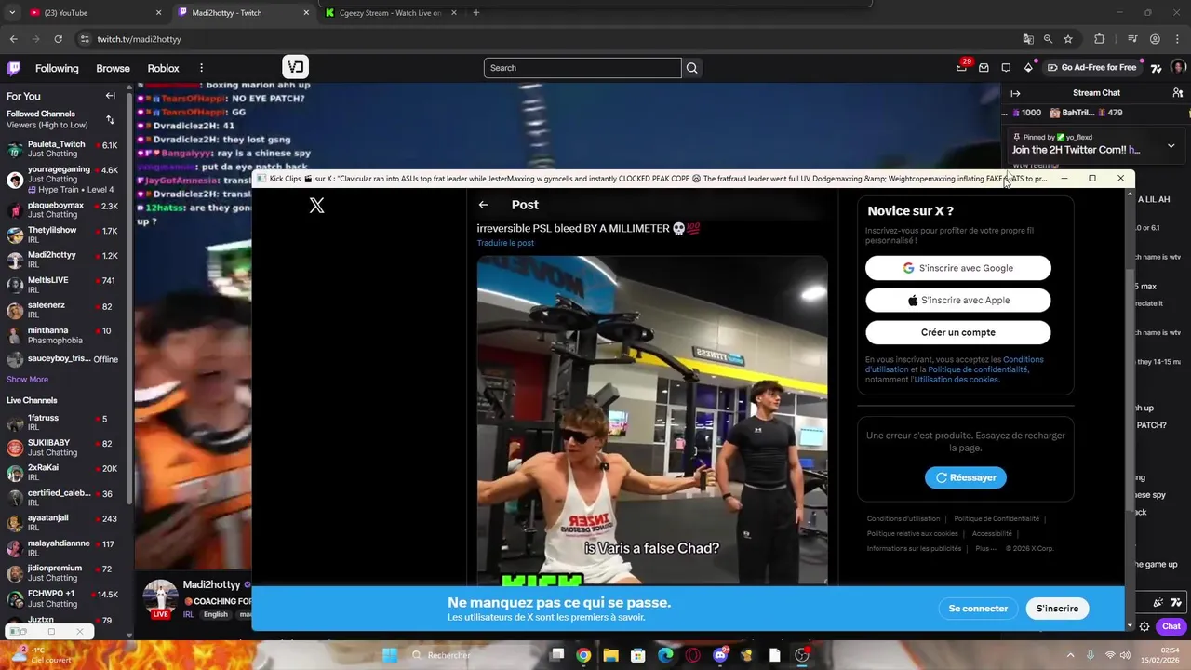Screen dimensions: 1191x670
Task: Expand Show More followed channels
Action: (27, 380)
